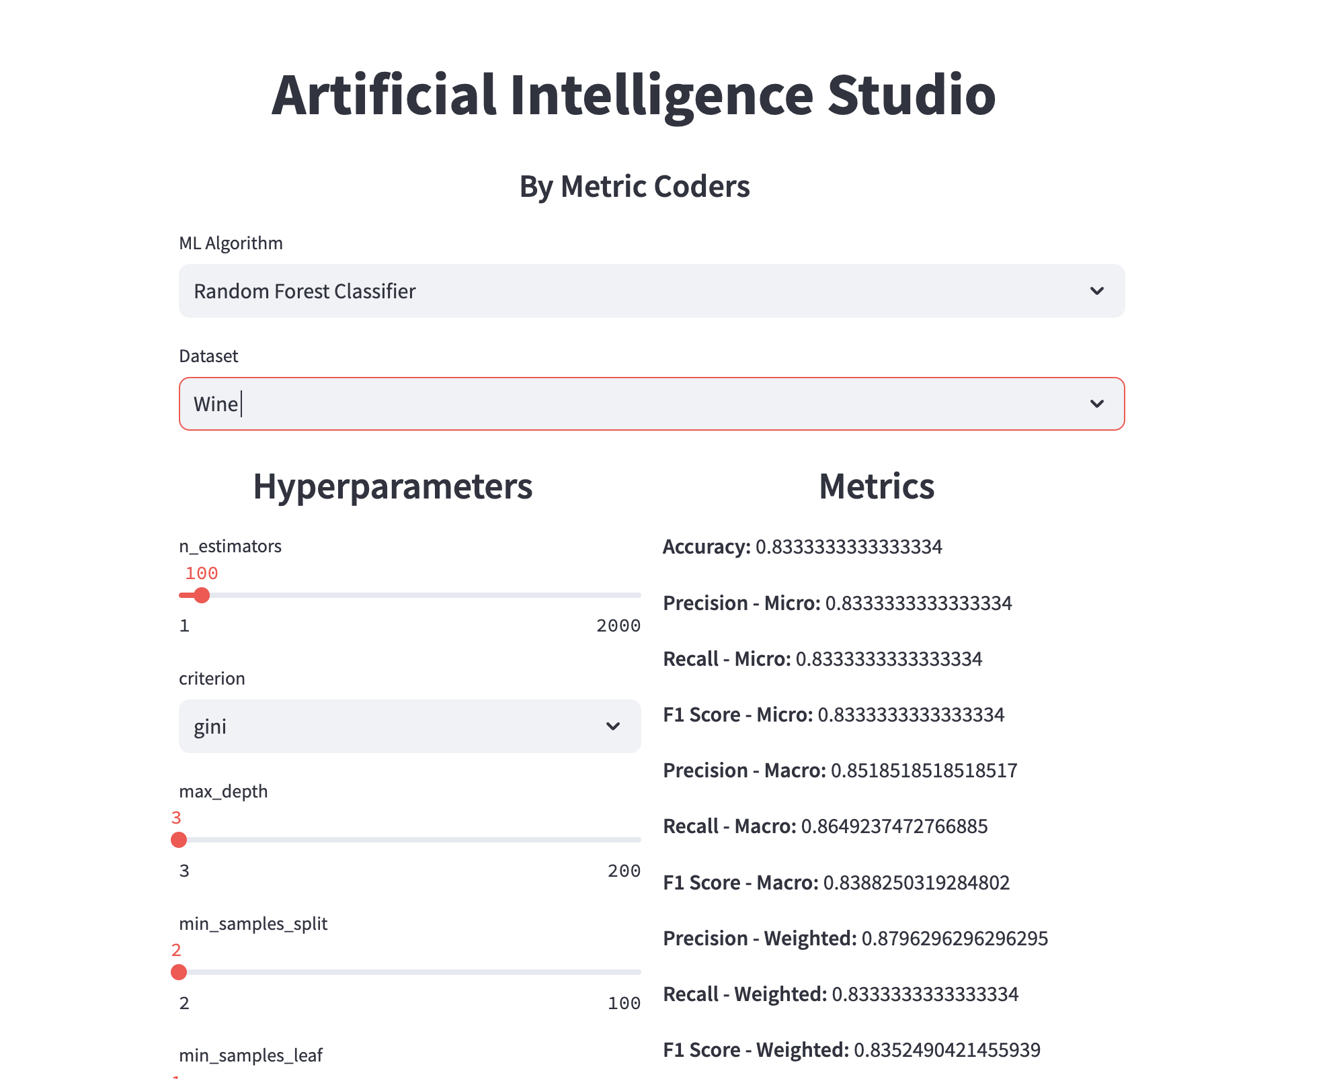The height and width of the screenshot is (1079, 1331).
Task: Open the ML Algorithm dropdown chevron
Action: click(x=1096, y=291)
